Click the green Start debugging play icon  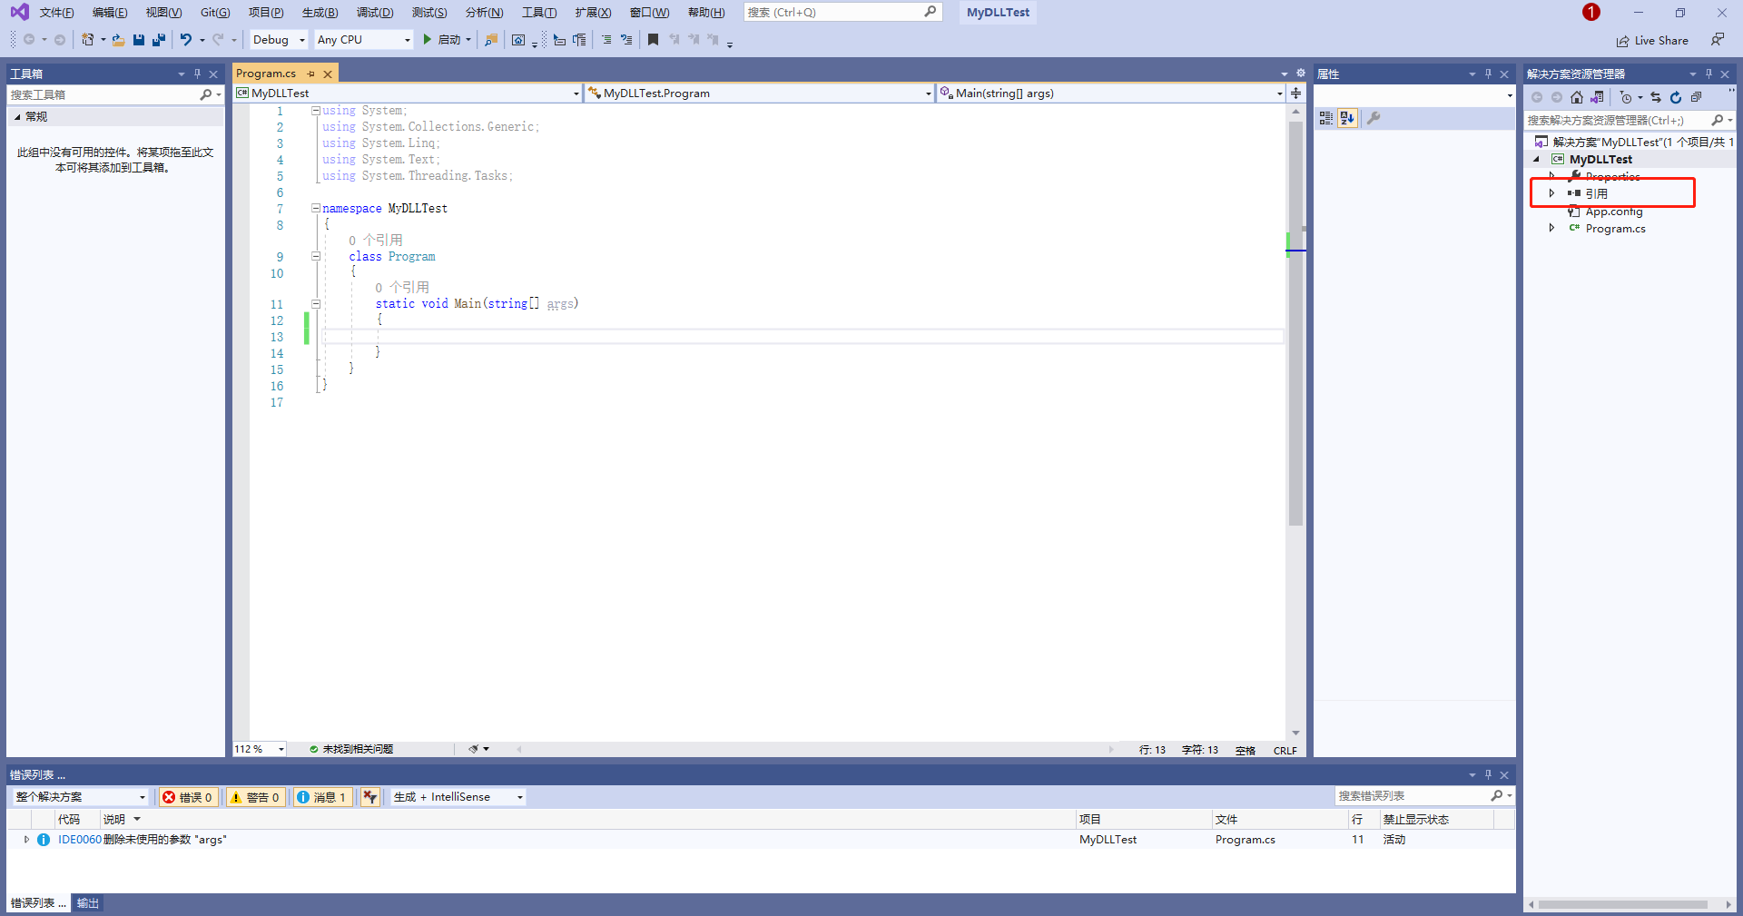pos(427,39)
